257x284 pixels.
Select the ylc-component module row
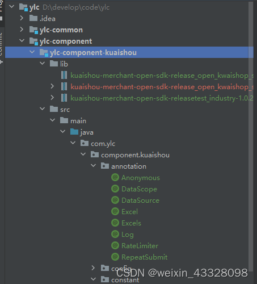click(x=129, y=41)
